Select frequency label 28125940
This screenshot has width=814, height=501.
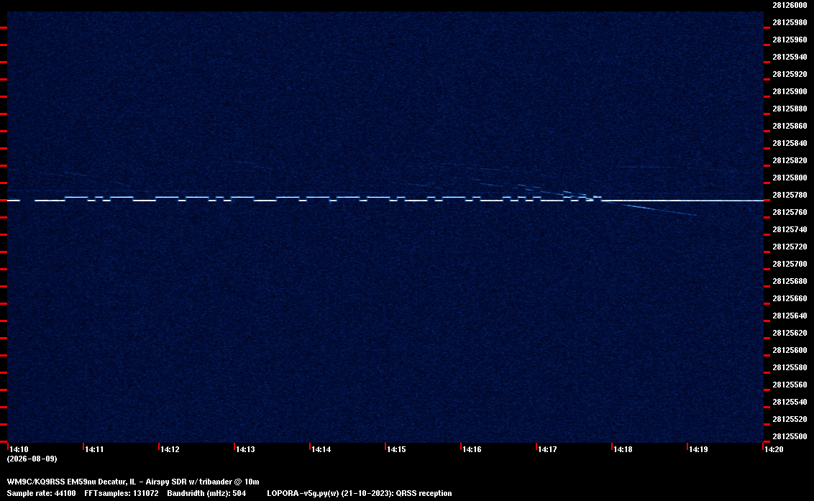click(790, 57)
